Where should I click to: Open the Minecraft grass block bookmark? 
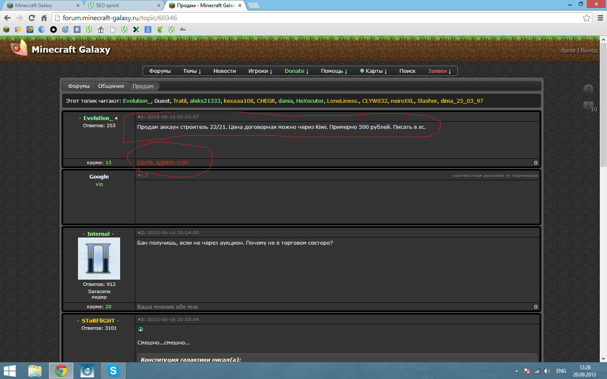tap(6, 29)
